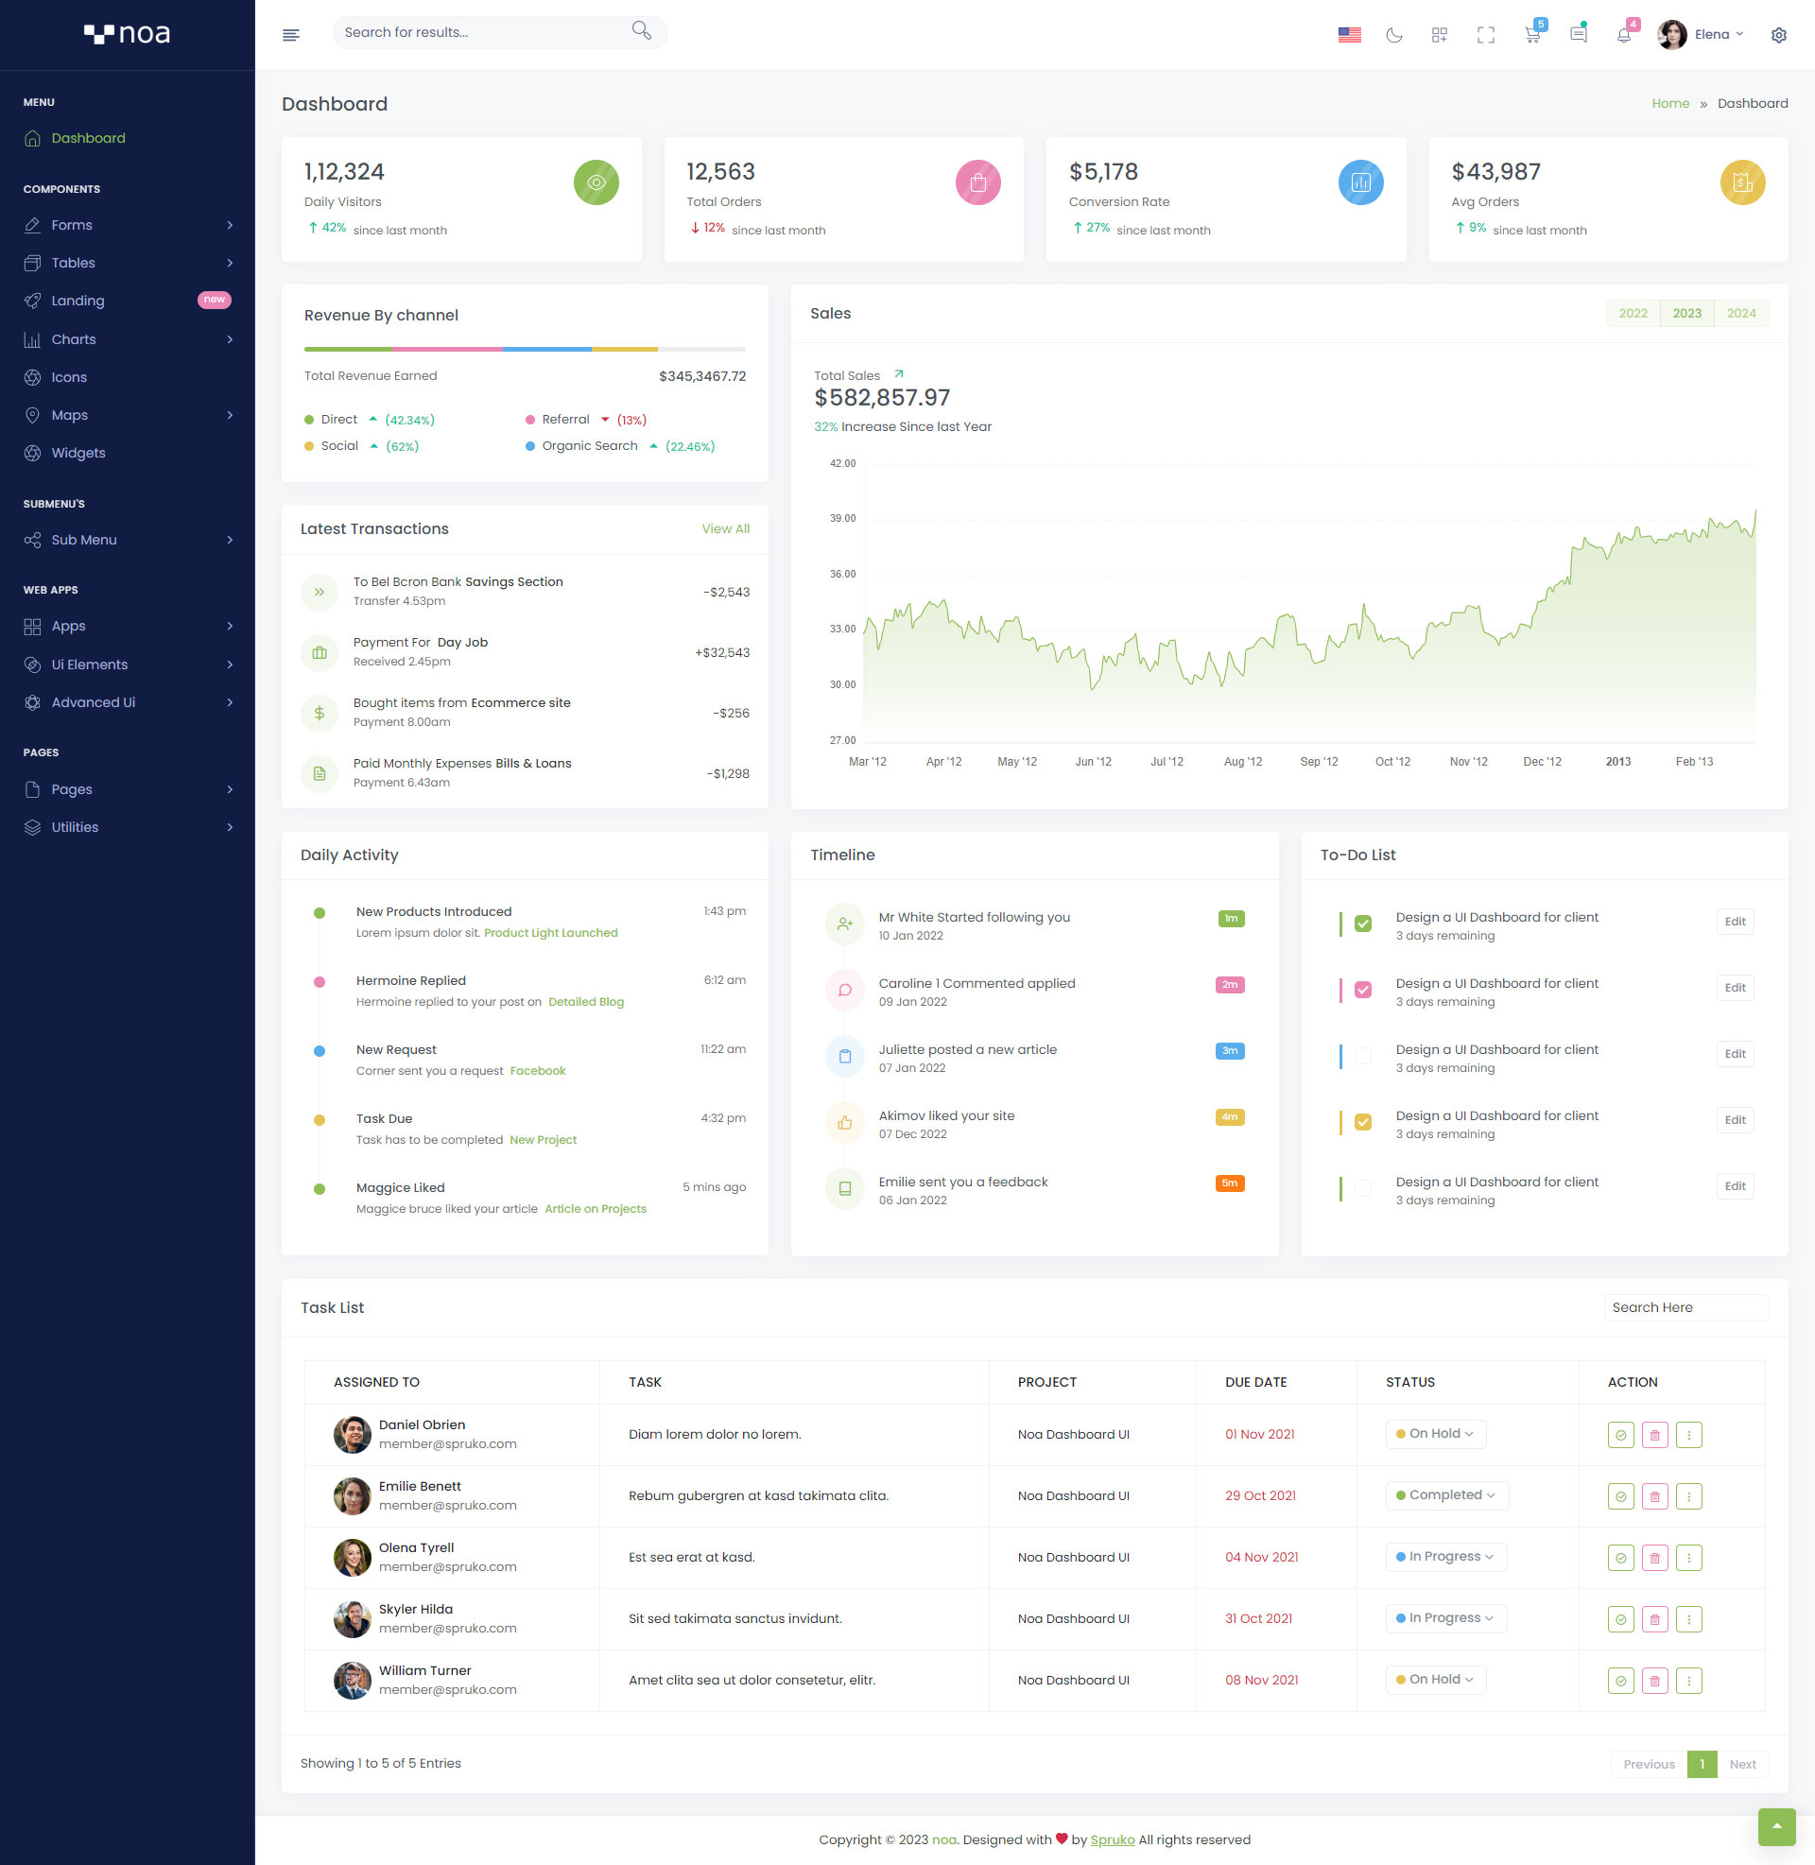This screenshot has width=1815, height=1865.
Task: Open Emilie Benett's Completed status dropdown
Action: click(x=1446, y=1494)
